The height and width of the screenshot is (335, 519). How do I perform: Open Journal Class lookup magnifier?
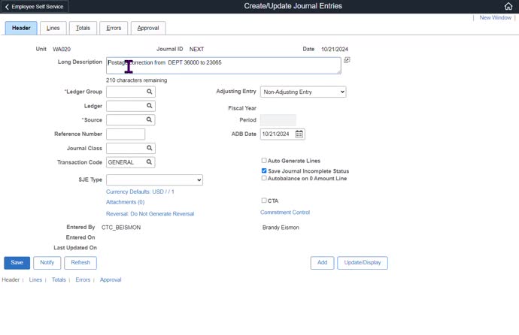click(x=150, y=148)
